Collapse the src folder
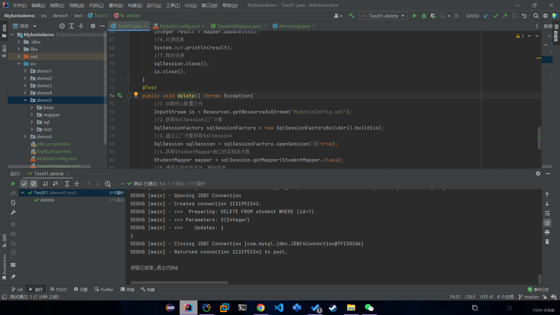The width and height of the screenshot is (560, 315). tap(19, 64)
